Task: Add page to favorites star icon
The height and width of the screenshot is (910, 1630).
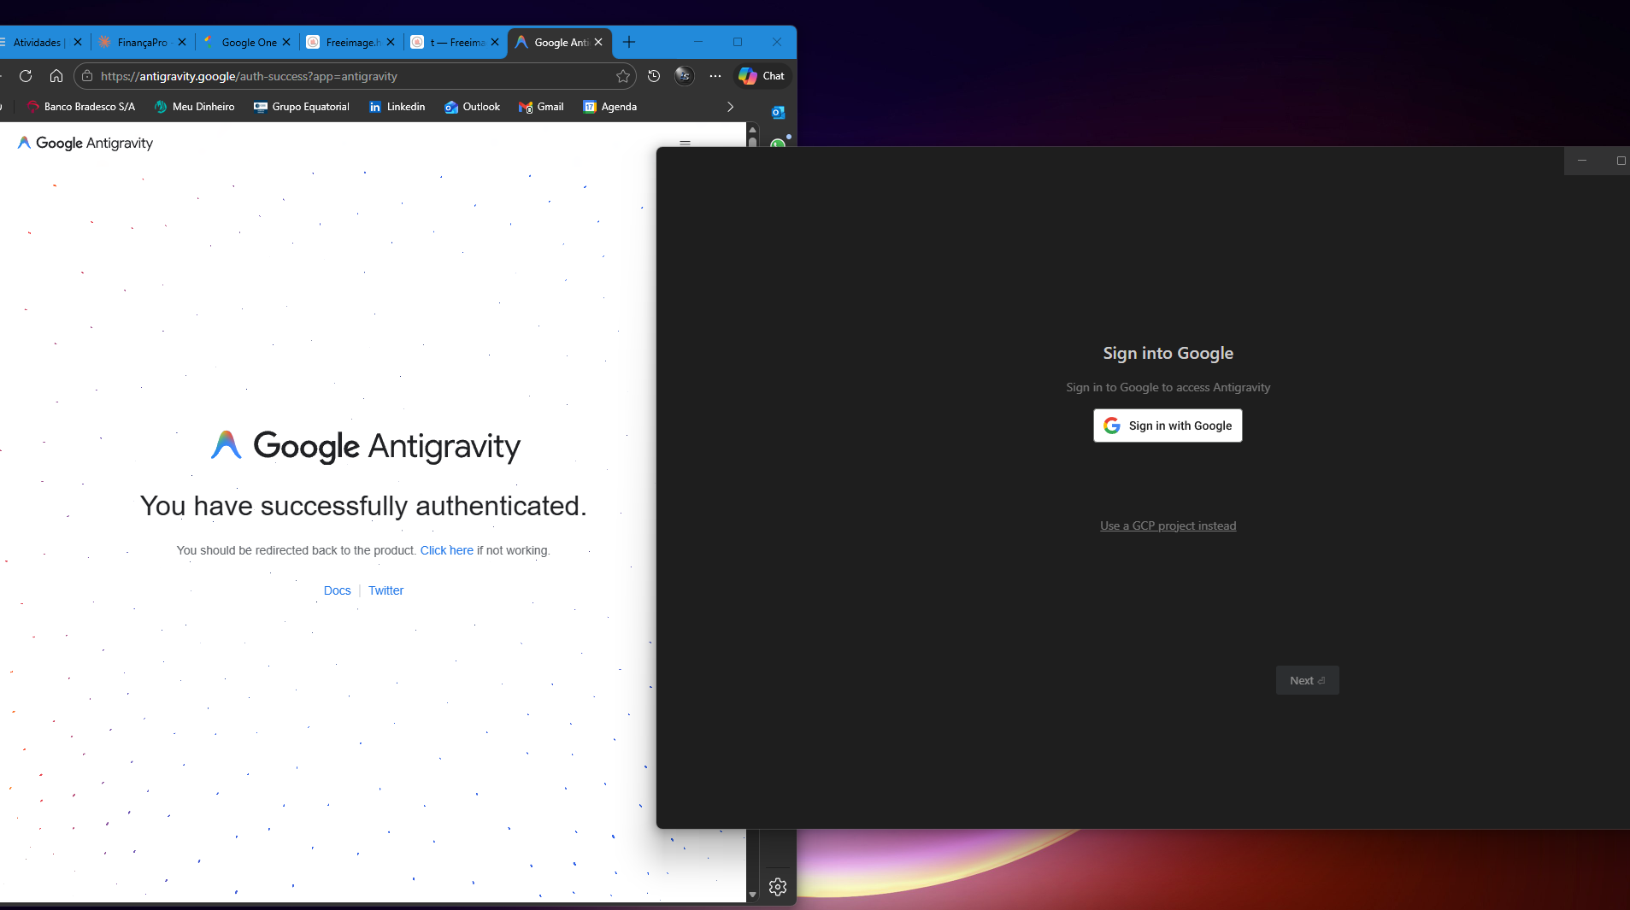Action: tap(623, 76)
